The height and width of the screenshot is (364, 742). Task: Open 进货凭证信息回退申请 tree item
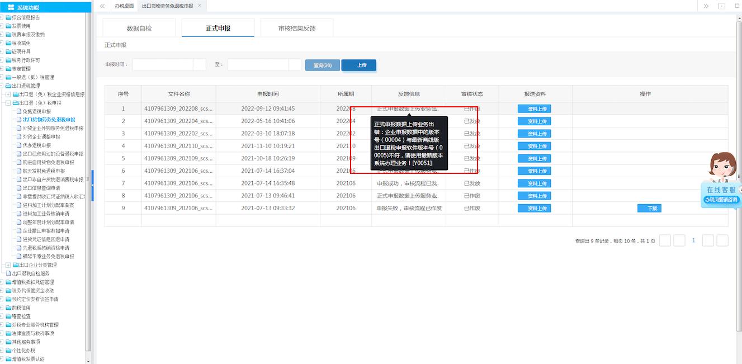[46, 239]
